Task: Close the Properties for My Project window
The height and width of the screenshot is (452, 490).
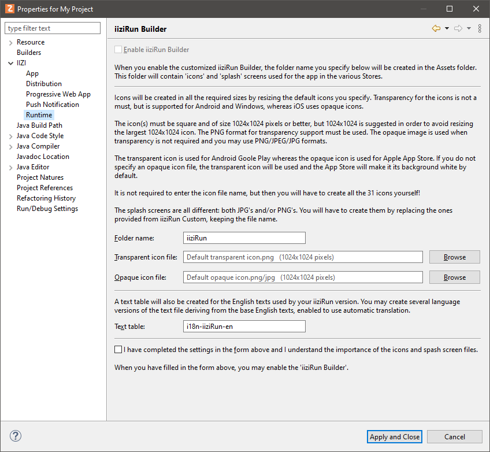Action: pyautogui.click(x=476, y=9)
